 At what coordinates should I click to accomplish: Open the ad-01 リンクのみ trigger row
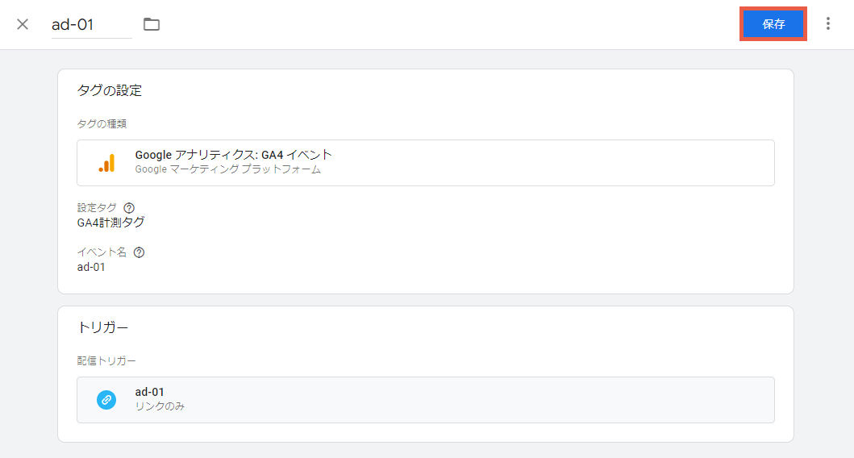click(x=425, y=400)
